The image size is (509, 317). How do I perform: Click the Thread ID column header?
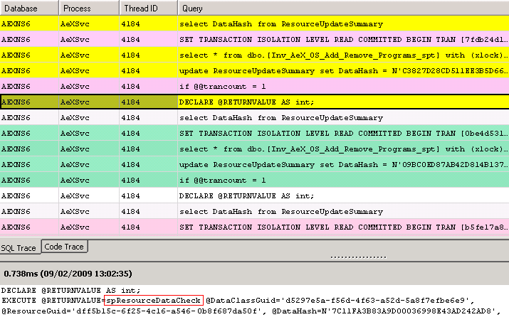click(147, 8)
